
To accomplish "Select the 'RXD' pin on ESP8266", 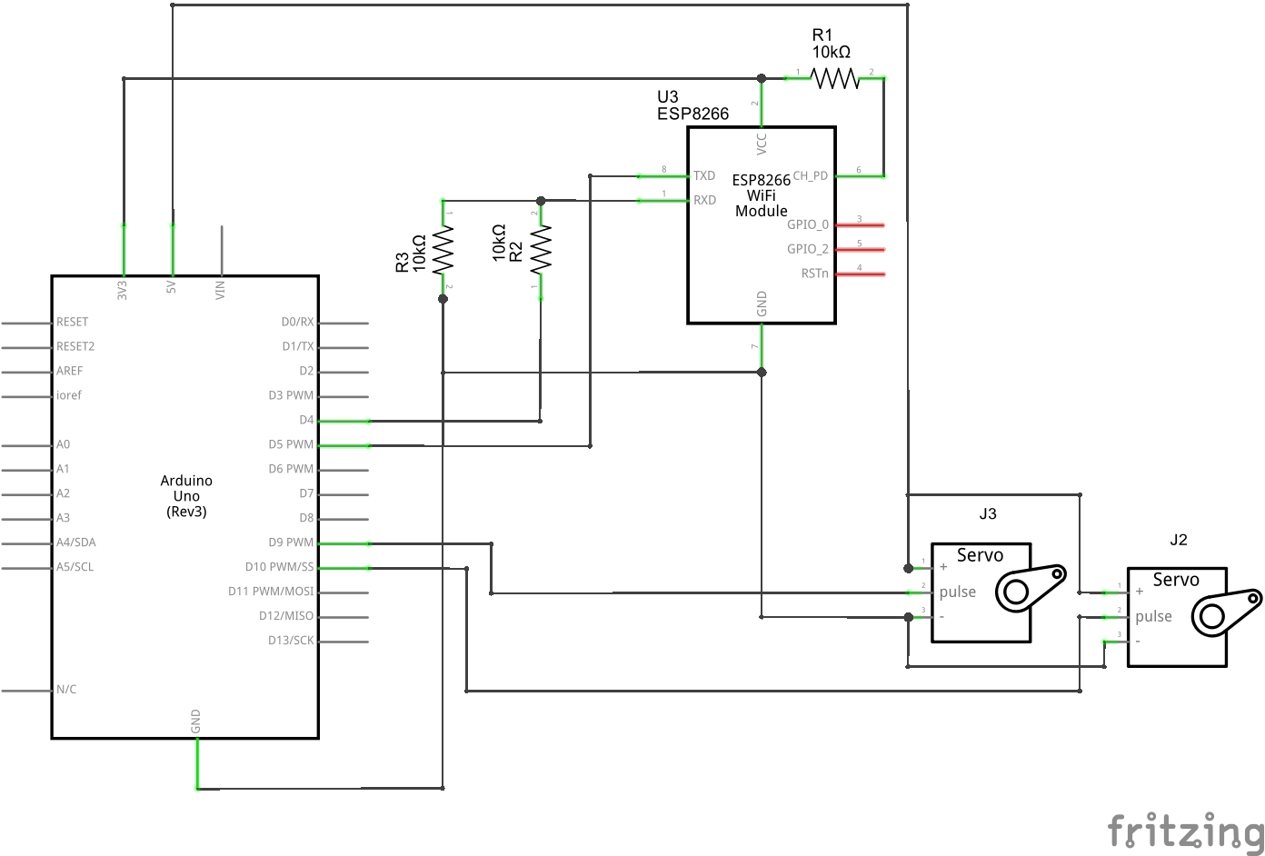I will click(x=705, y=200).
